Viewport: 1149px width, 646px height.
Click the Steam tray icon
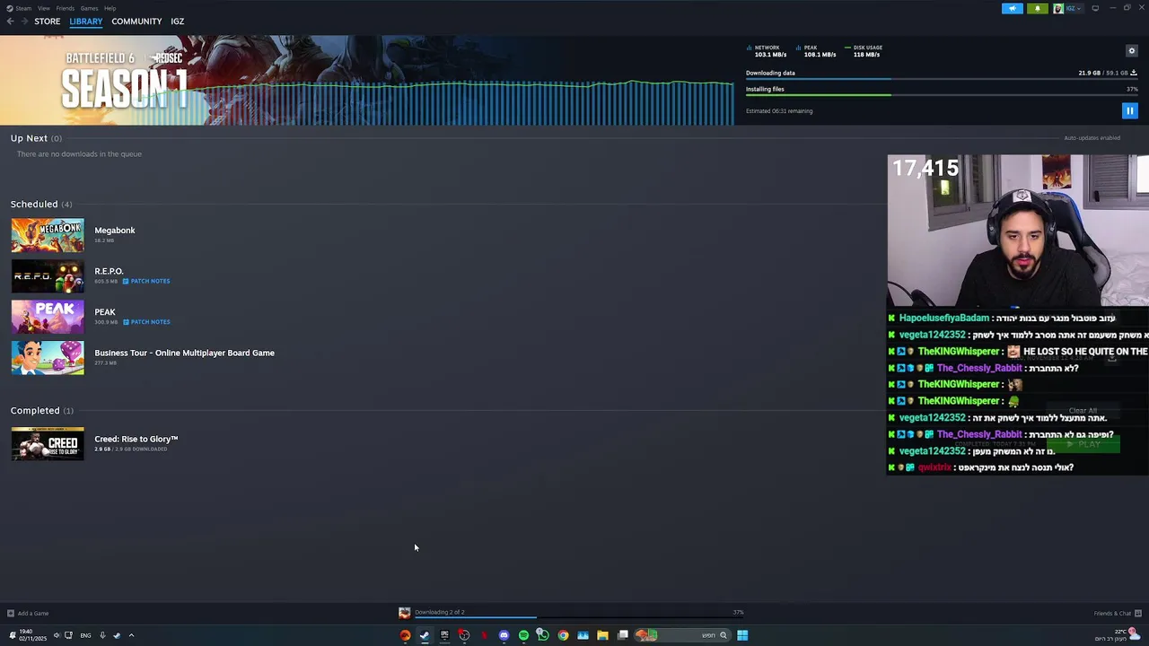[x=117, y=635]
